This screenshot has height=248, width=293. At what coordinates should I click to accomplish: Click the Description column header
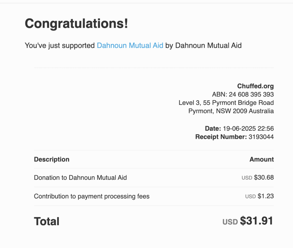pyautogui.click(x=52, y=159)
